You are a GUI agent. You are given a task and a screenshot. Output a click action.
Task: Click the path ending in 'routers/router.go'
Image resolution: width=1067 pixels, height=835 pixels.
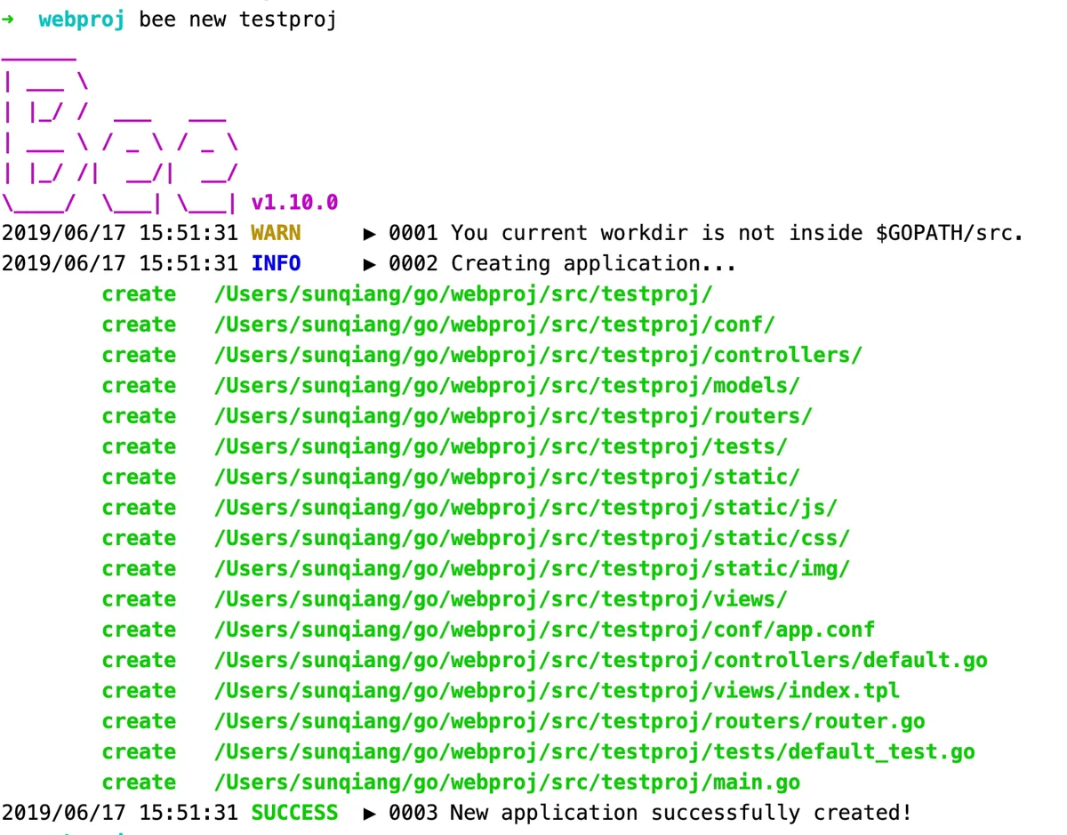click(x=569, y=721)
